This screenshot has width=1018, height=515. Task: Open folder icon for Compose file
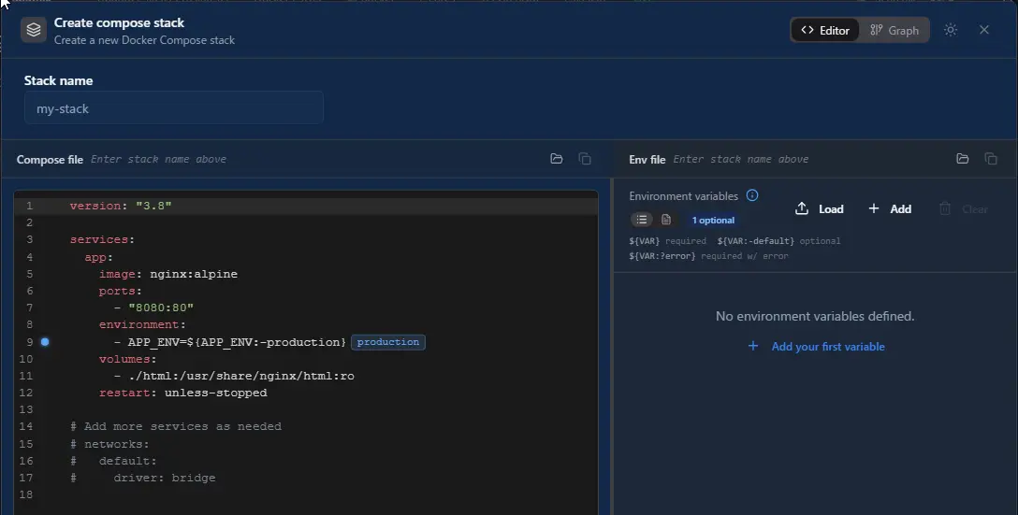(x=557, y=159)
